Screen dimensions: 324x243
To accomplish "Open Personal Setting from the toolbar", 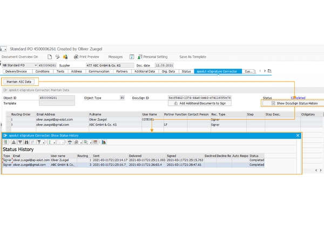I will (x=155, y=56).
